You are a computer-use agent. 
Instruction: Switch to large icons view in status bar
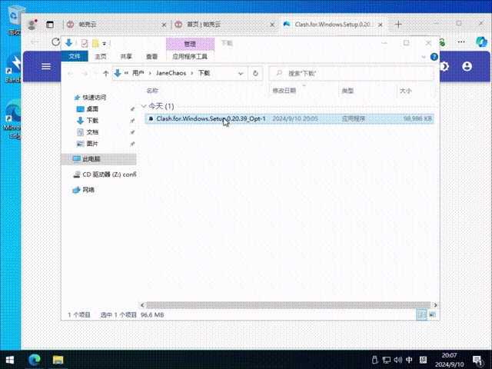click(x=430, y=314)
